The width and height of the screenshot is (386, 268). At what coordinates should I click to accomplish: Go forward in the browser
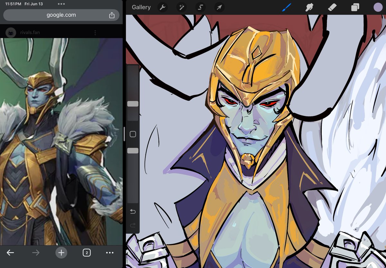[x=36, y=253]
